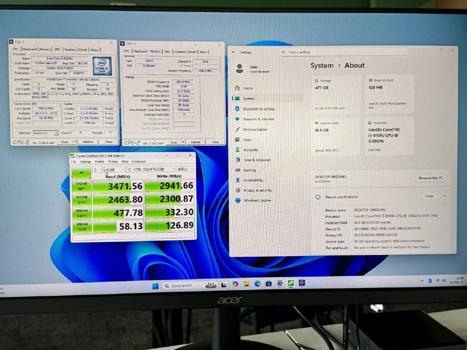467x350 pixels.
Task: Show hidden tray icons chevron
Action: pyautogui.click(x=422, y=281)
